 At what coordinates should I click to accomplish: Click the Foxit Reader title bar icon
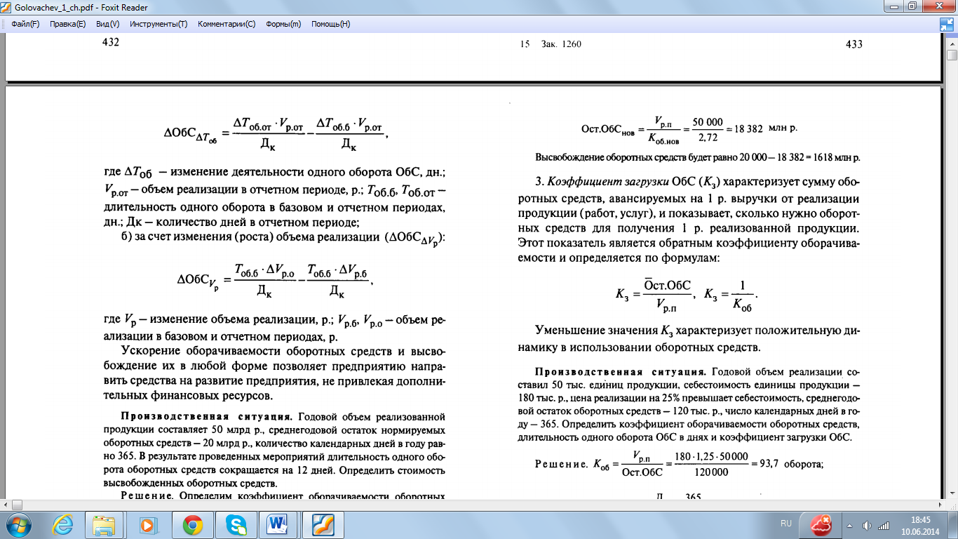pyautogui.click(x=7, y=6)
